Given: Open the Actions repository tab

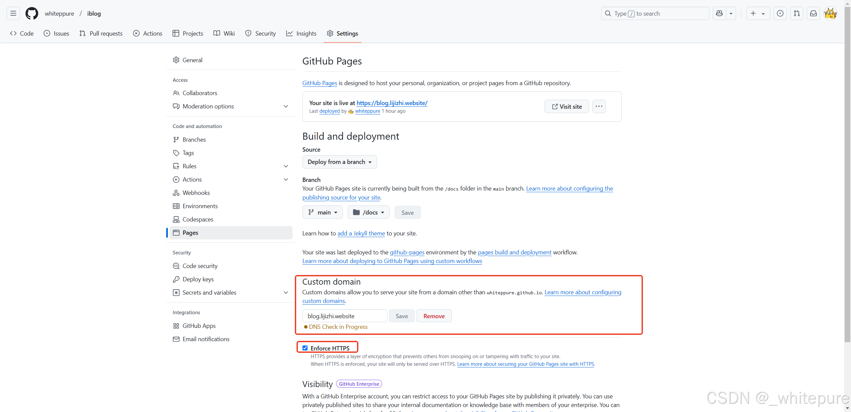Looking at the screenshot, I should point(148,33).
